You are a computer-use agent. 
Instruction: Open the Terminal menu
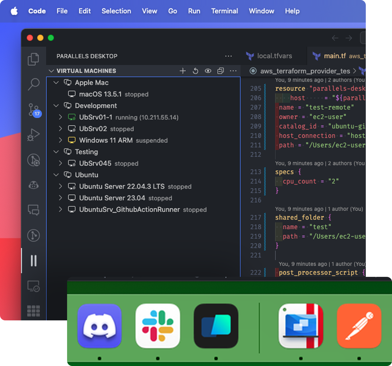pos(225,11)
